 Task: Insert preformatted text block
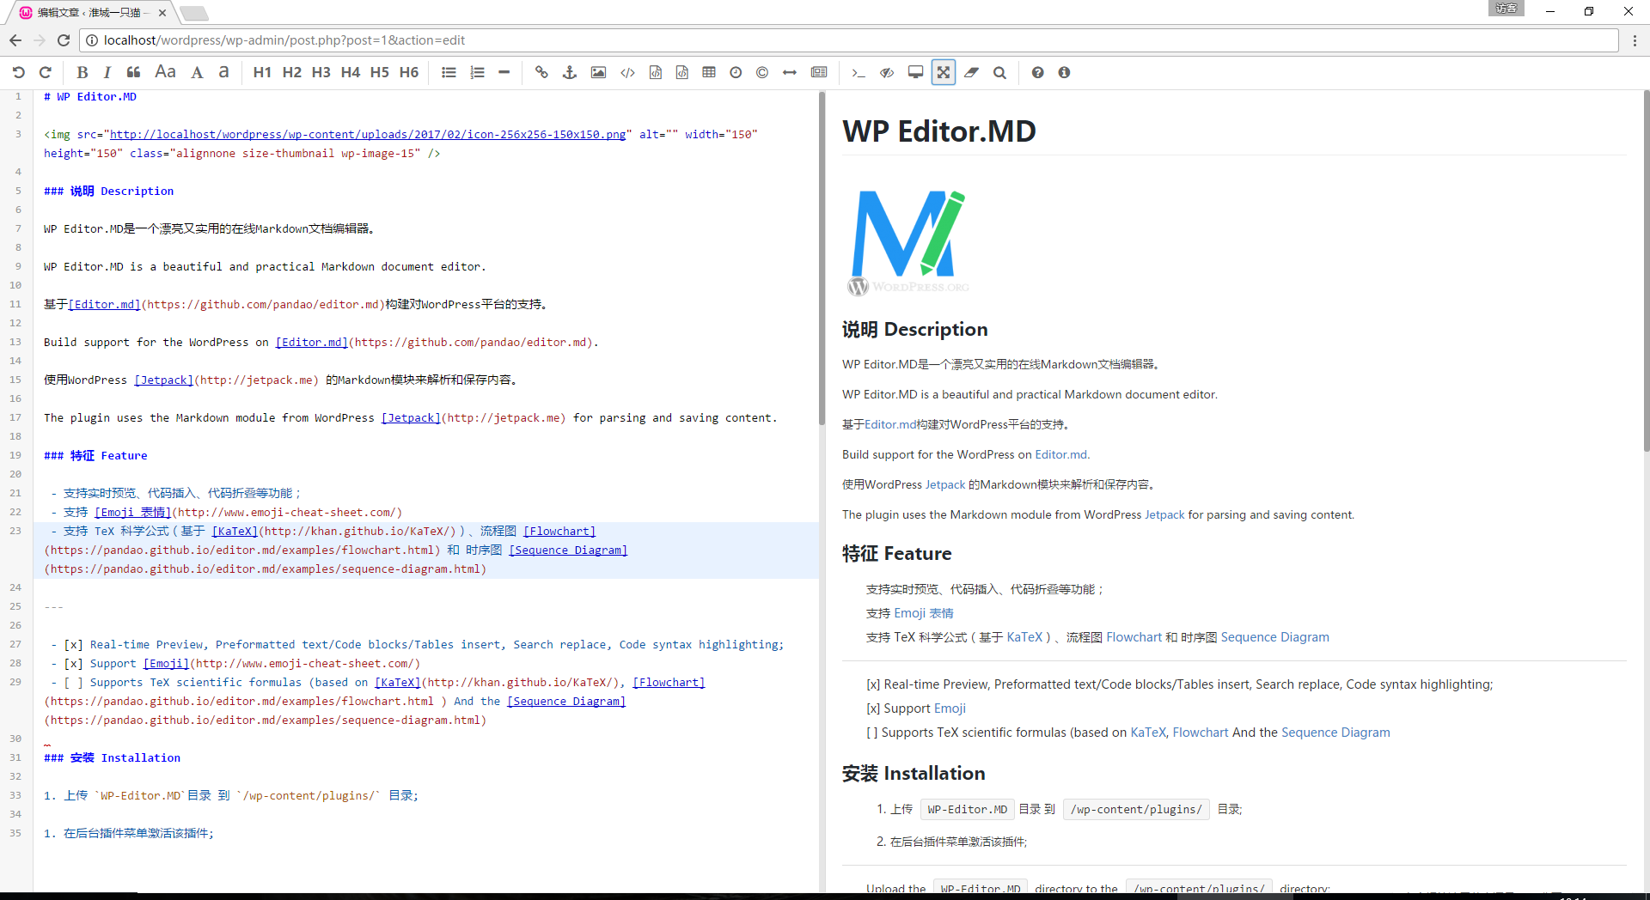click(x=656, y=73)
